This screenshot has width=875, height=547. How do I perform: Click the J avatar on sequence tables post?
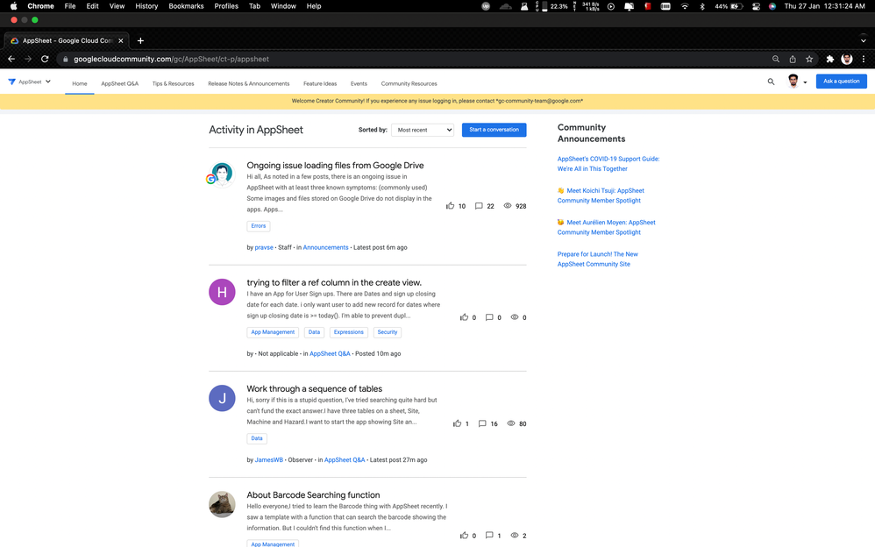coord(222,398)
